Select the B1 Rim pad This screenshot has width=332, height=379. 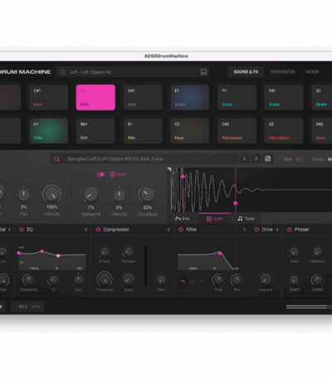[x=143, y=131]
